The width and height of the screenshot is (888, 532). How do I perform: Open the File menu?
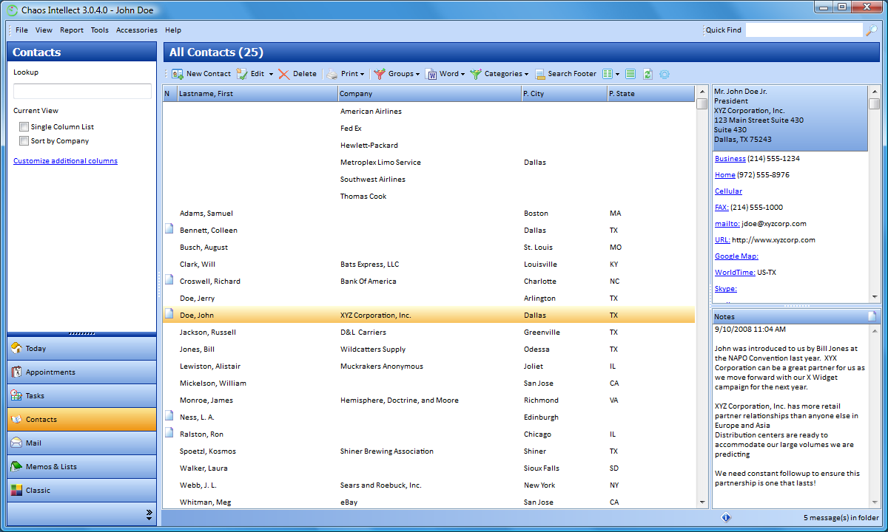tap(21, 30)
